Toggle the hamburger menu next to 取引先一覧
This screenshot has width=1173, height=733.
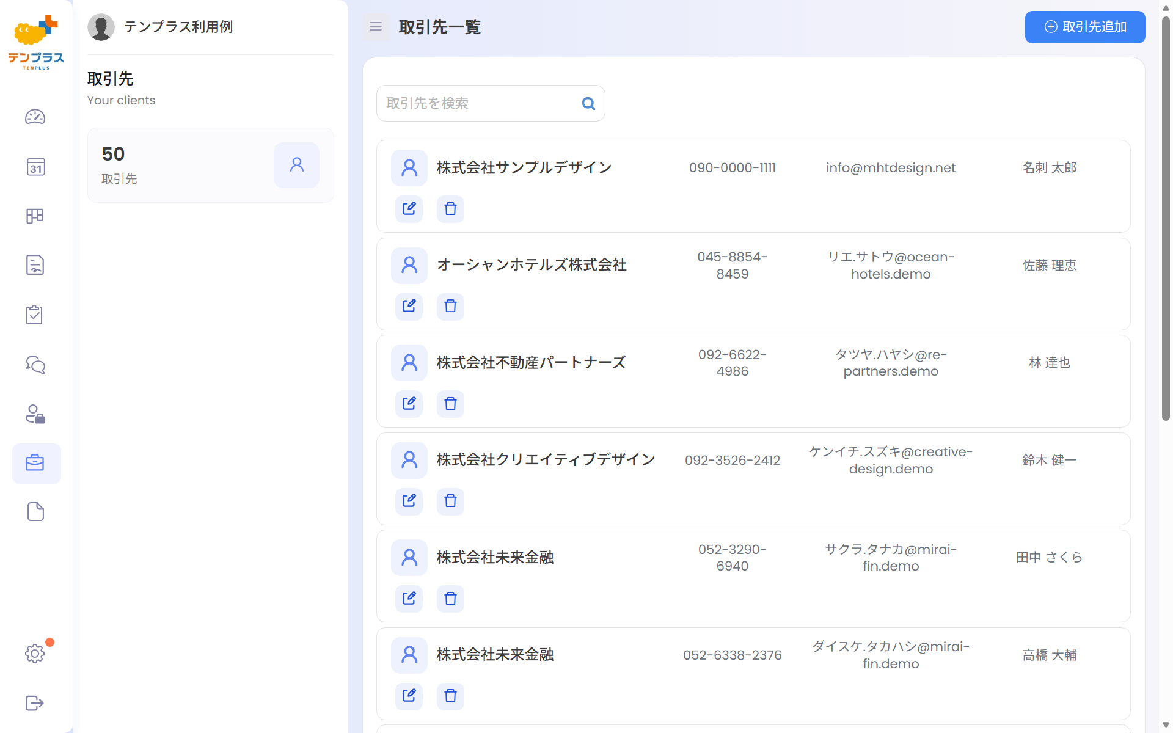click(376, 27)
